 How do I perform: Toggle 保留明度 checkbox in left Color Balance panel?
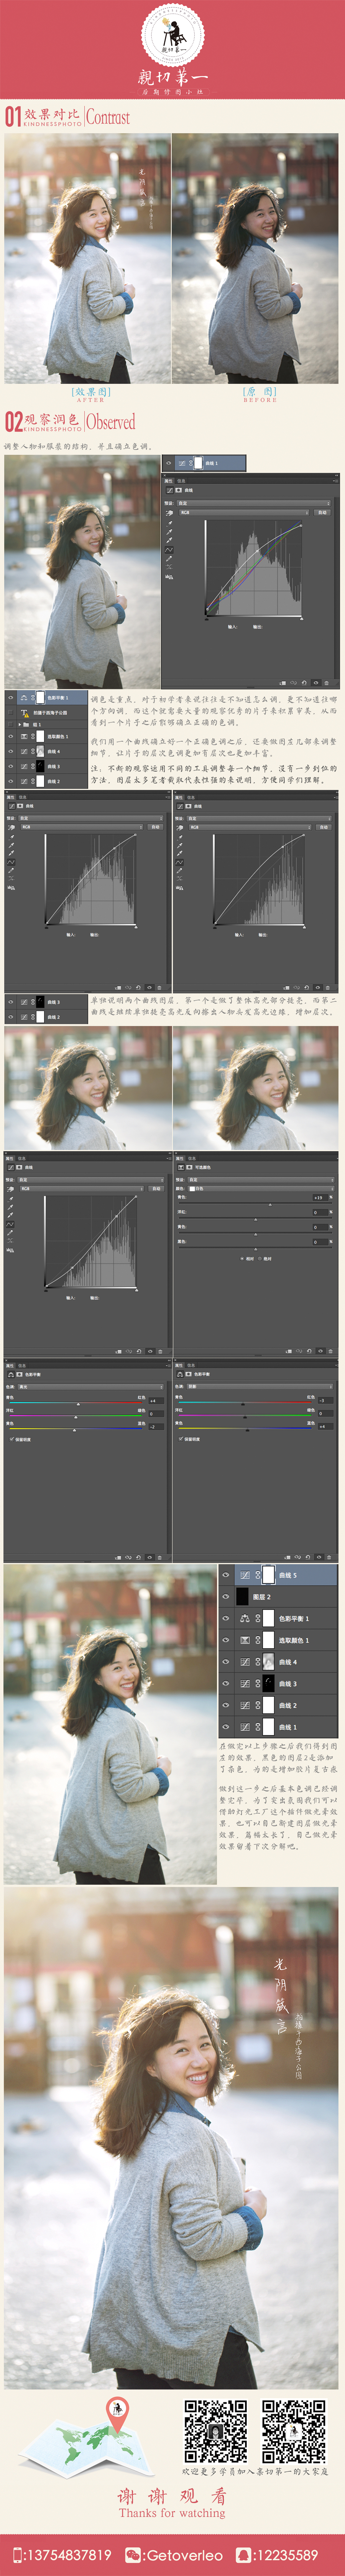point(11,1439)
